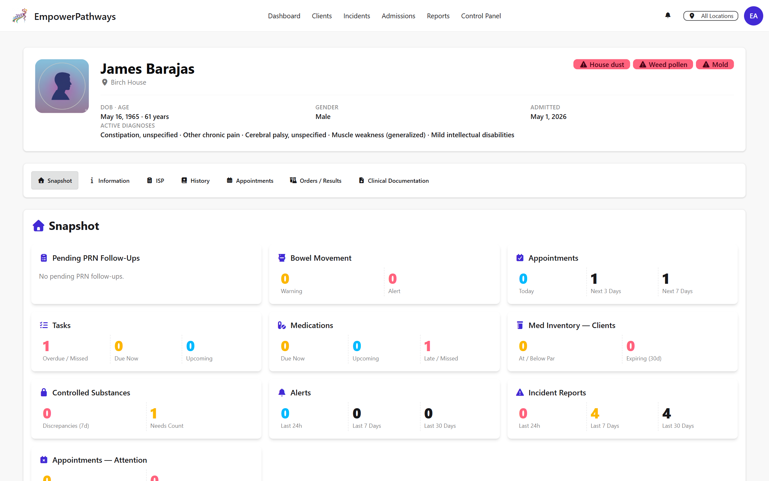
Task: Click Med Inventory Expiring (30d) count
Action: click(x=631, y=346)
